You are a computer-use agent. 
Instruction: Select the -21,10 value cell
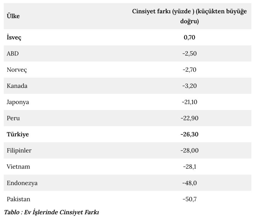[x=189, y=102]
